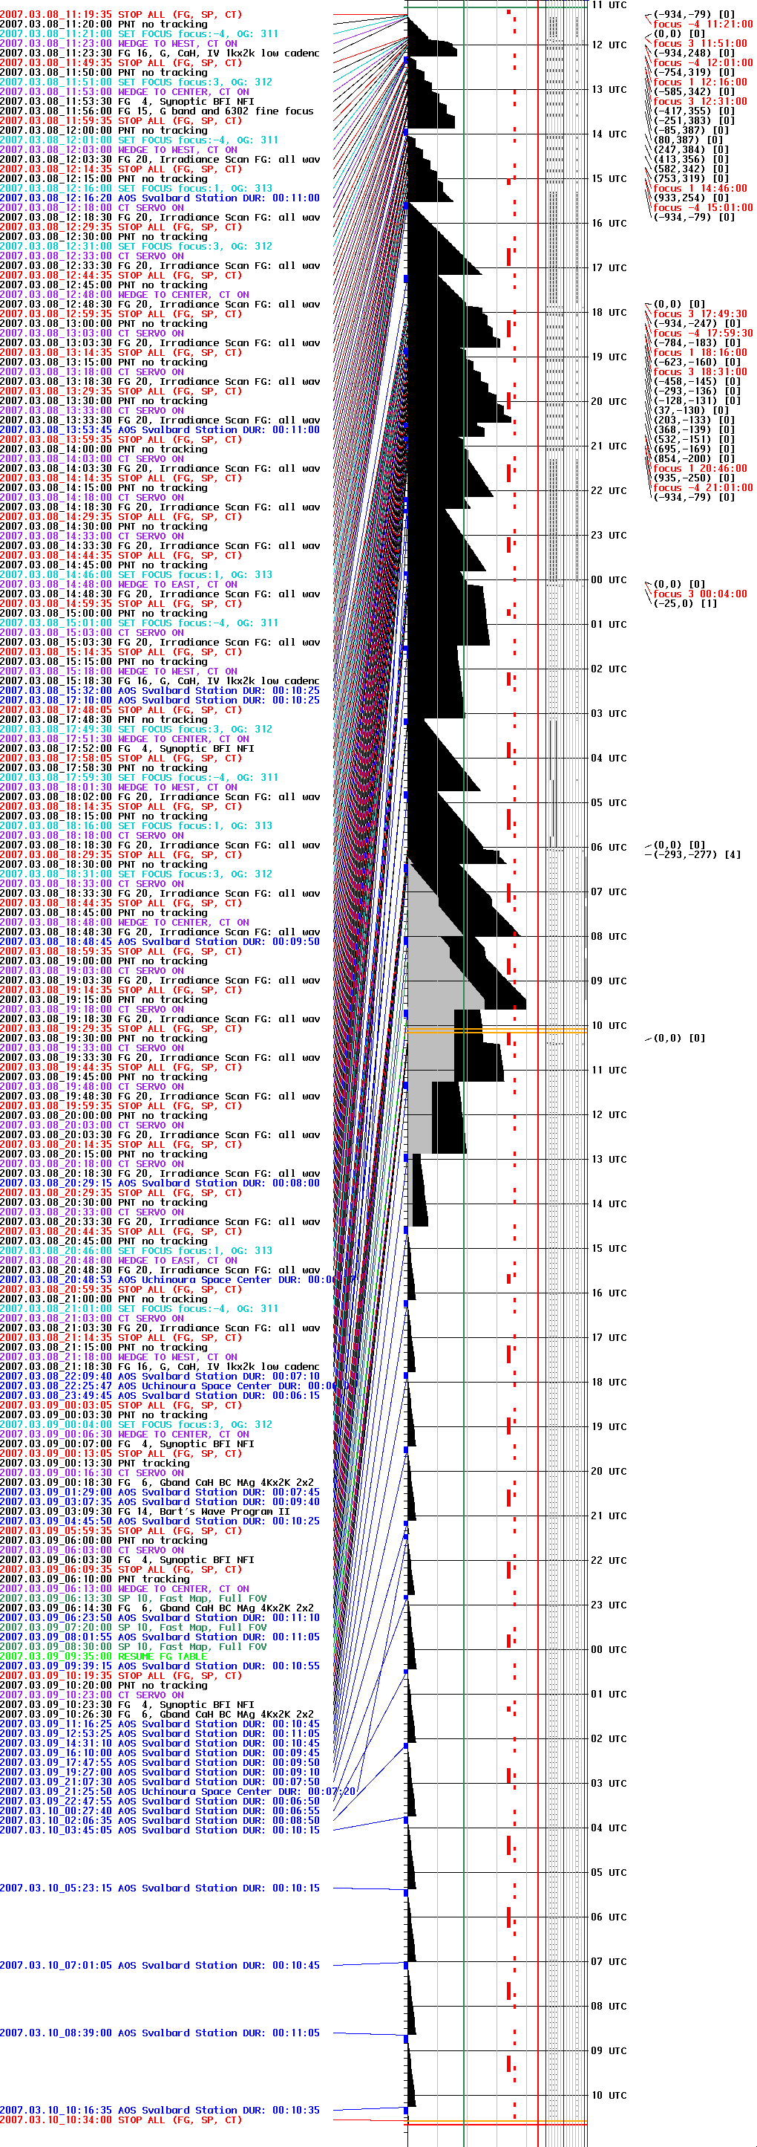The height and width of the screenshot is (2147, 757).
Task: Click the 05:23:15 AOS Svalbard Station entry
Action: point(159,1888)
